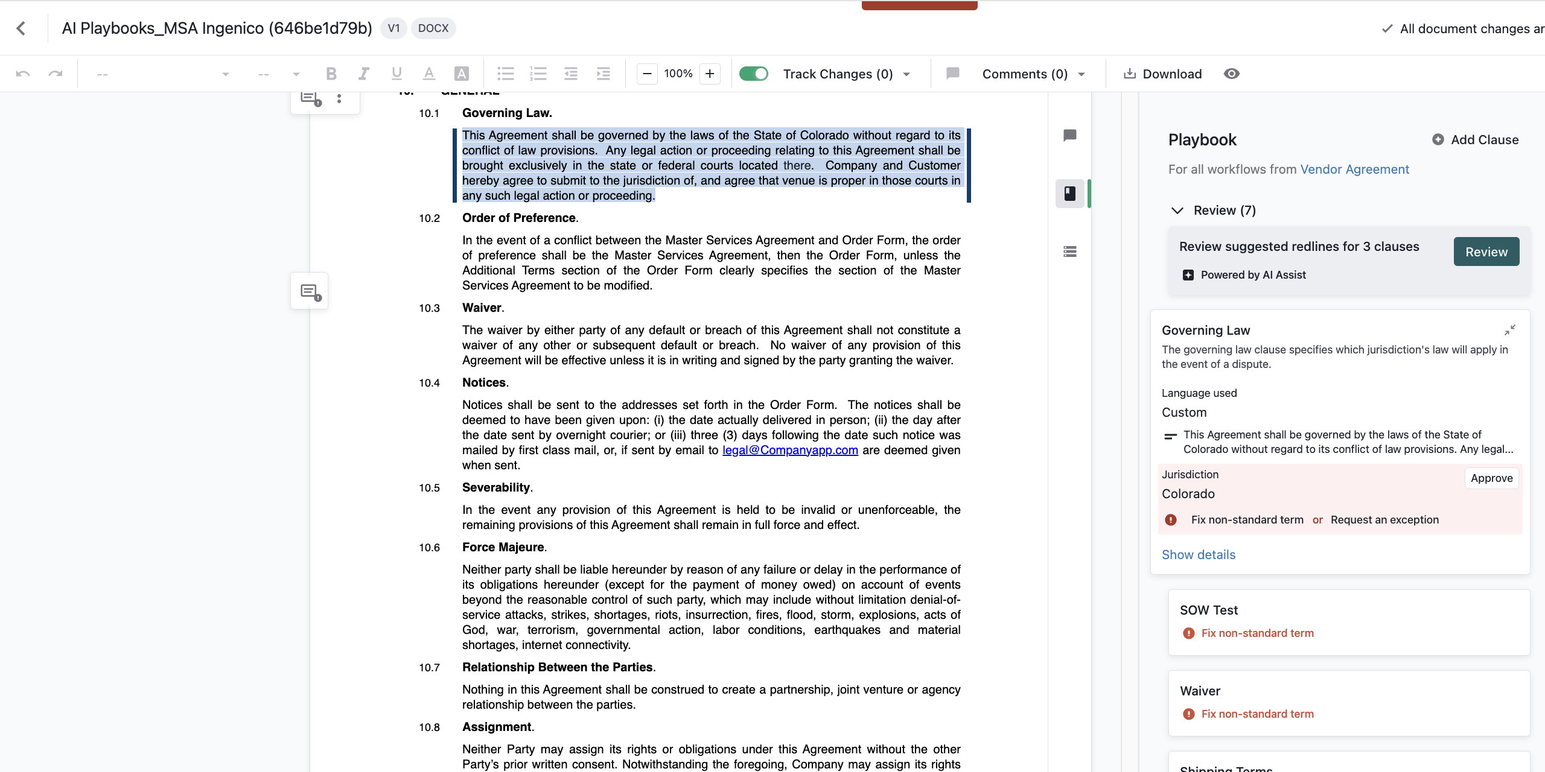Increase the paragraph indent
Viewport: 1545px width, 772px height.
pyautogui.click(x=604, y=74)
